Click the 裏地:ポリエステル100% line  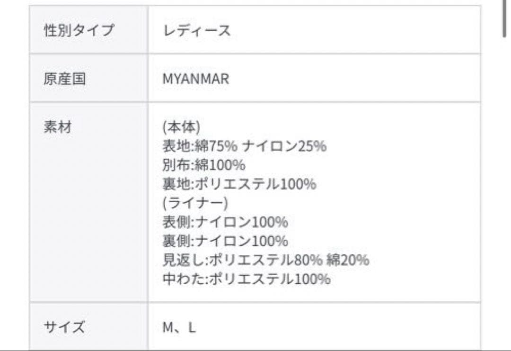pos(239,184)
